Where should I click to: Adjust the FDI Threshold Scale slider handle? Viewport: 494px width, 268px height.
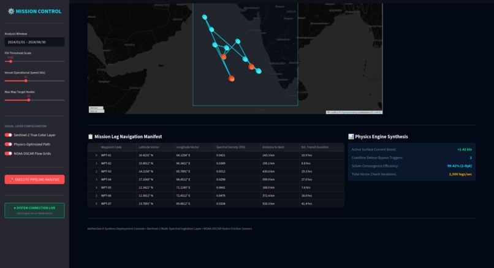[x=10, y=61]
